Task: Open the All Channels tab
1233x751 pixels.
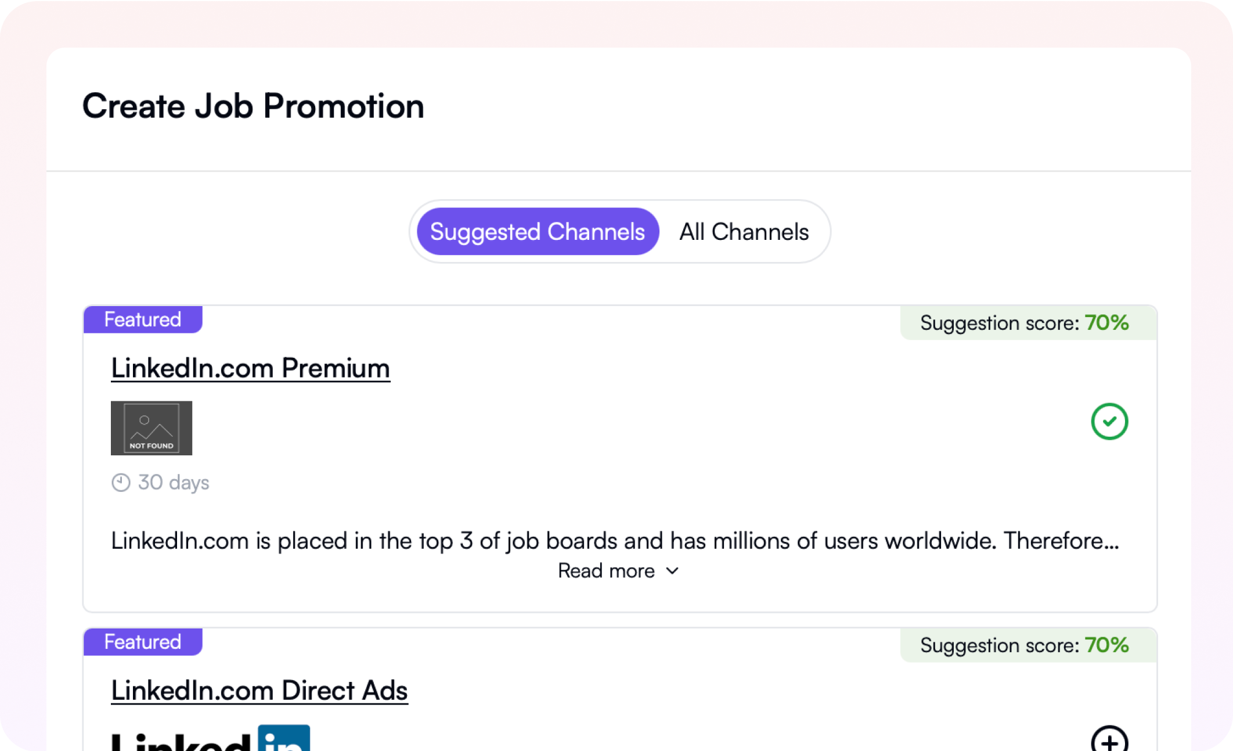Action: 744,232
